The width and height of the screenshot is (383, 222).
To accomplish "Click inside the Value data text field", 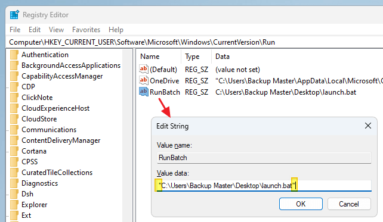I will tap(264, 186).
